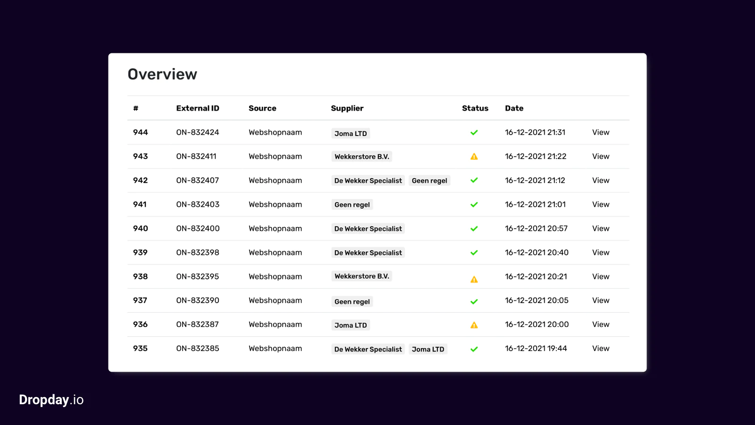Click the # column header
This screenshot has height=425, width=755.
(x=136, y=108)
